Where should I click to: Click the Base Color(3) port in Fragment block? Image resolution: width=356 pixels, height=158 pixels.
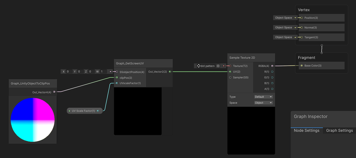pyautogui.click(x=301, y=66)
